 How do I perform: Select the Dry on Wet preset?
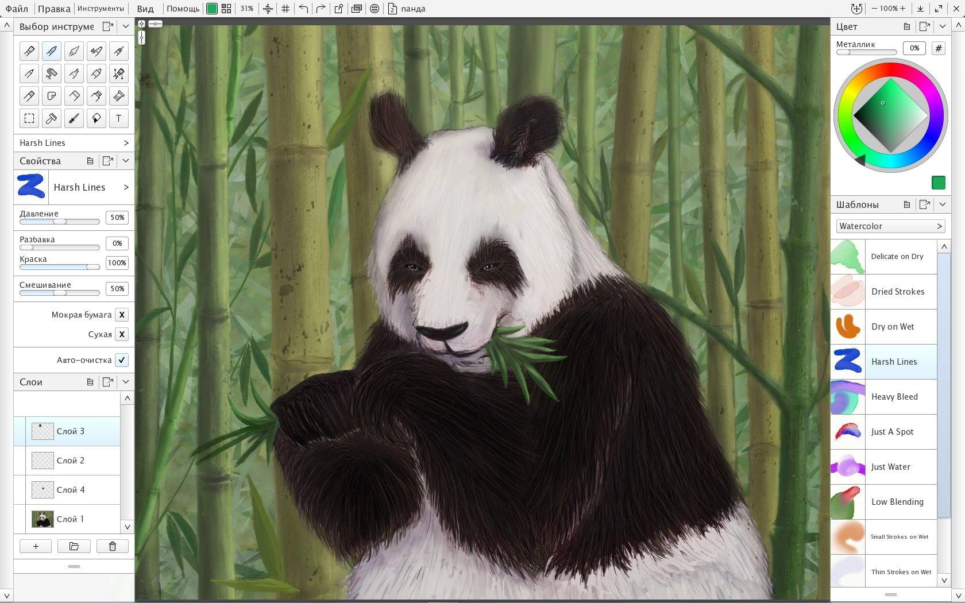click(884, 327)
